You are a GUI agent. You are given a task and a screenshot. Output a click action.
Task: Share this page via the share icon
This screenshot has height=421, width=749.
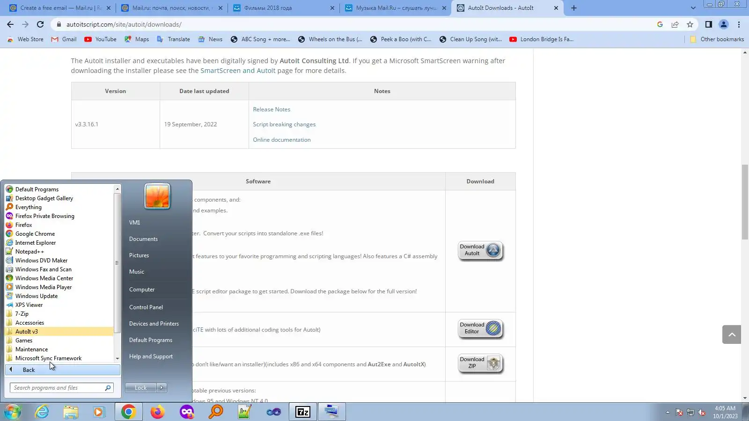click(x=675, y=24)
